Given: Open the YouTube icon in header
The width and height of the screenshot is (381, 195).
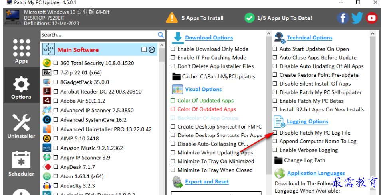Looking at the screenshot, I should pyautogui.click(x=371, y=18).
